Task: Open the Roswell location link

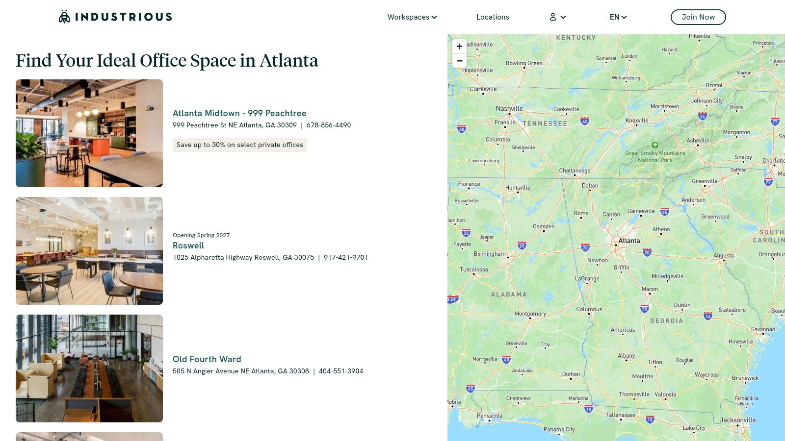Action: [188, 245]
